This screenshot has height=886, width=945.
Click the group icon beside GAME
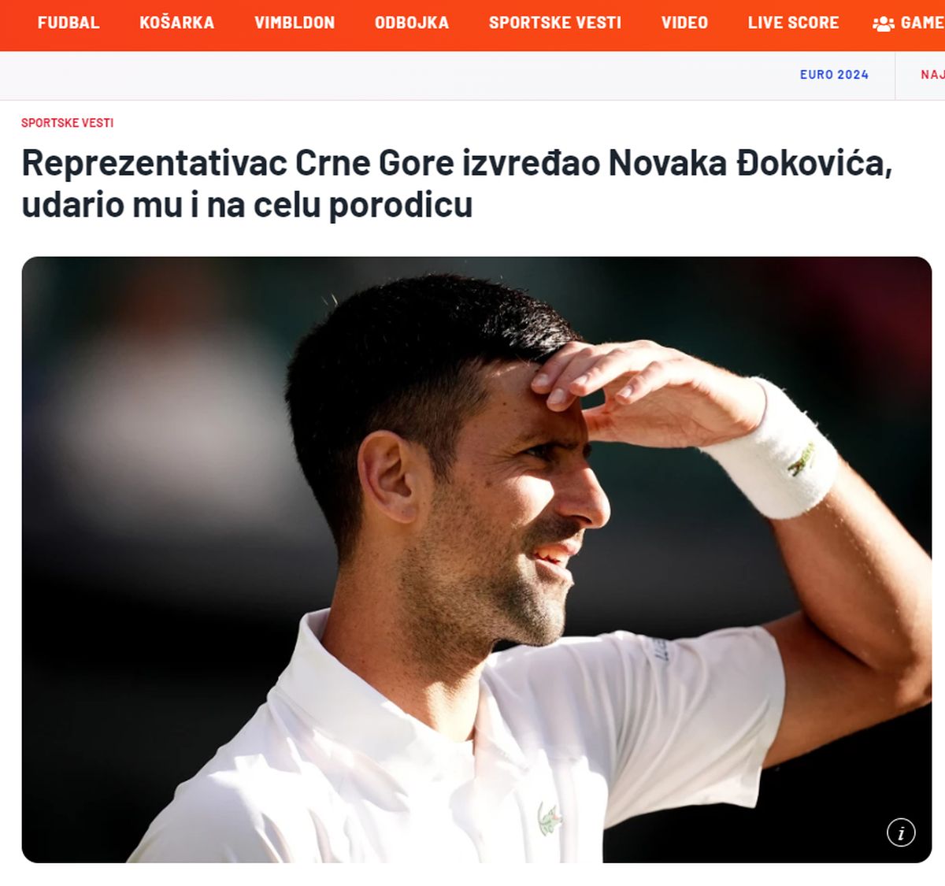click(x=884, y=24)
